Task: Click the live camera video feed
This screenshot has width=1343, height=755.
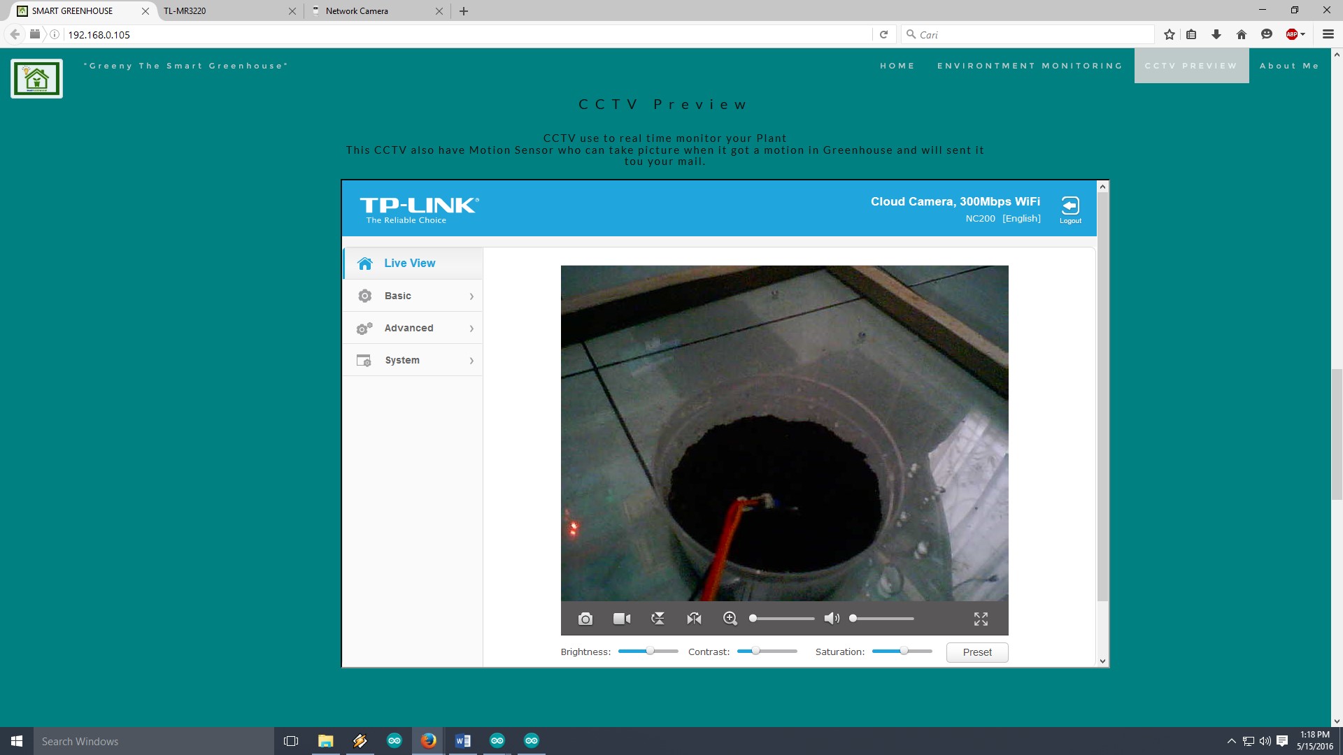Action: tap(784, 433)
